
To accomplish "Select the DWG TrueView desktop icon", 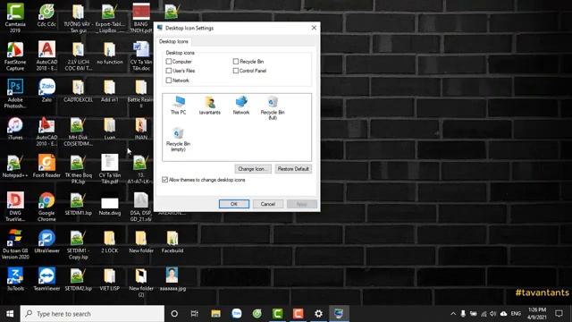I will click(x=15, y=207).
